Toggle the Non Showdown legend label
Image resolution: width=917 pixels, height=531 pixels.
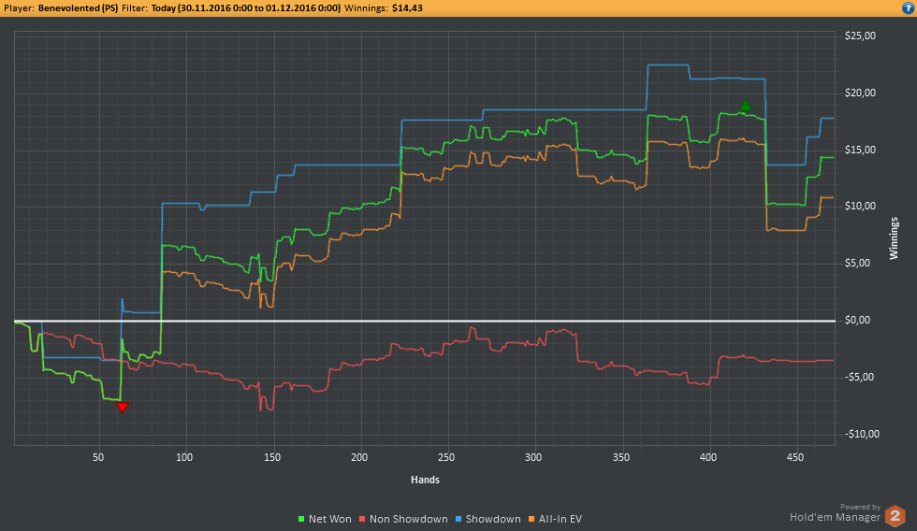pos(406,519)
